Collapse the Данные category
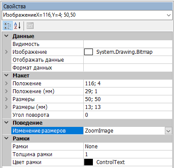 tap(7, 36)
